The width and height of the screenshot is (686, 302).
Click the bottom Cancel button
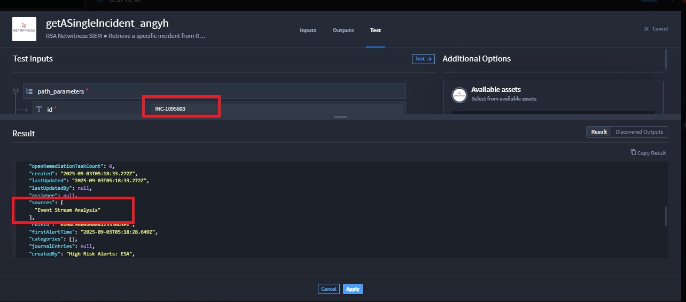(329, 289)
